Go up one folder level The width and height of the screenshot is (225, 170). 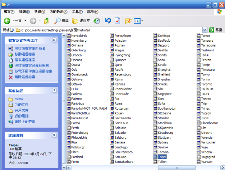click(x=46, y=21)
